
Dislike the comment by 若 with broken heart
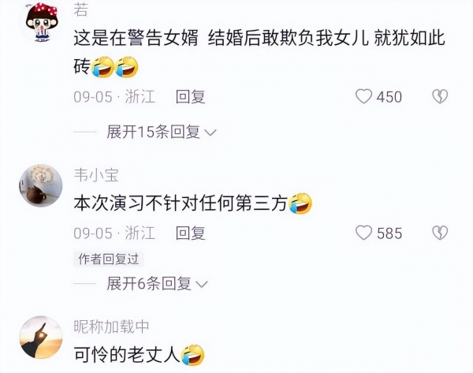(440, 96)
